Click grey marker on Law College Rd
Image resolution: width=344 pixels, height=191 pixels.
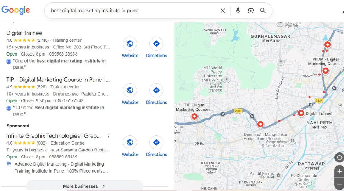pyautogui.click(x=281, y=62)
